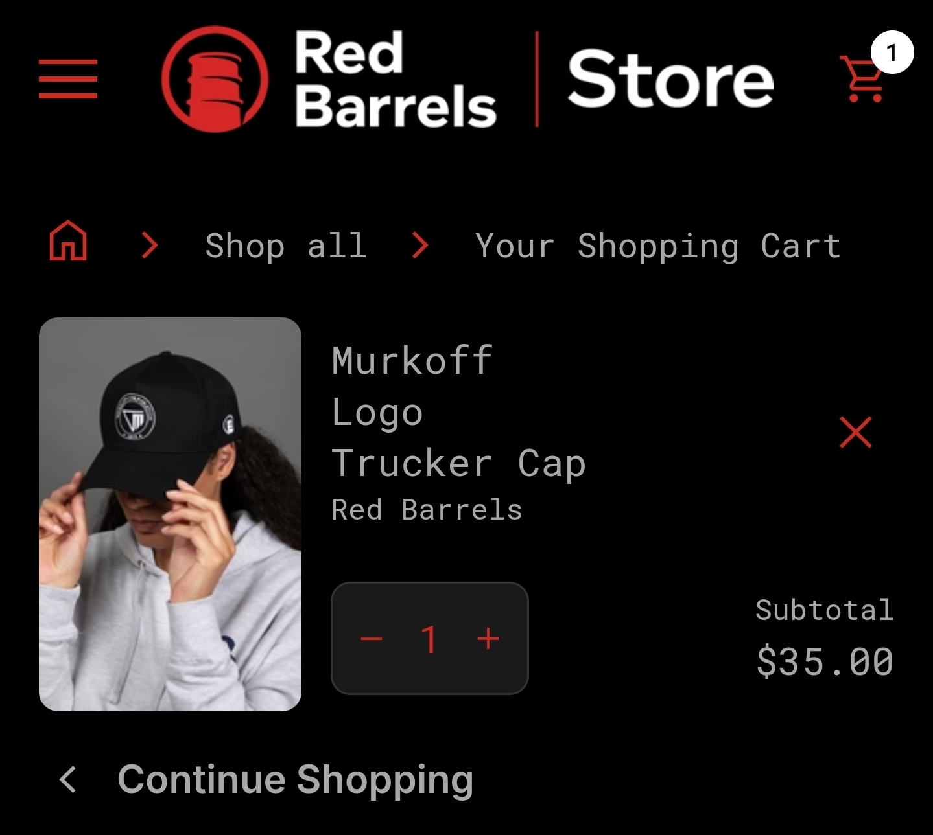This screenshot has height=835, width=933.
Task: Click Continue Shopping link
Action: [296, 779]
